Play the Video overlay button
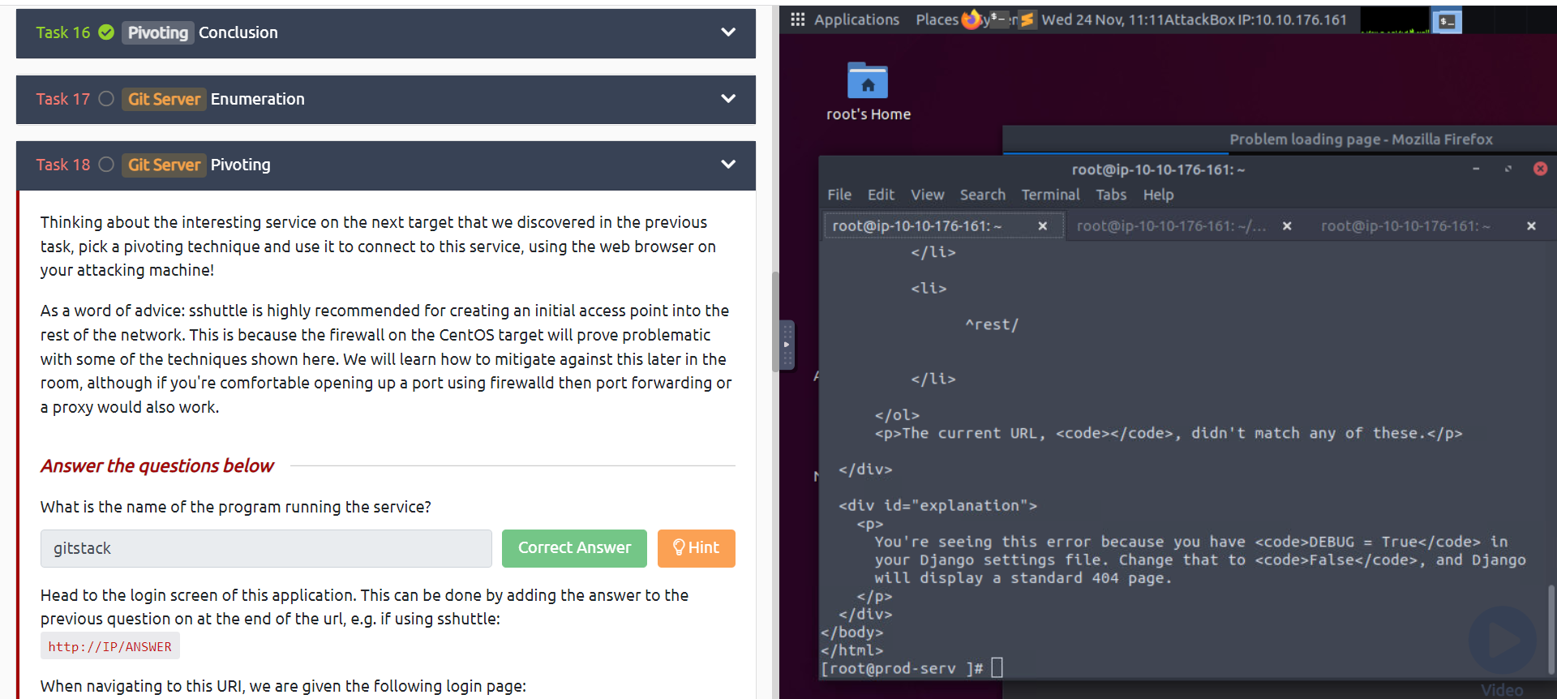This screenshot has height=699, width=1557. (x=1502, y=641)
